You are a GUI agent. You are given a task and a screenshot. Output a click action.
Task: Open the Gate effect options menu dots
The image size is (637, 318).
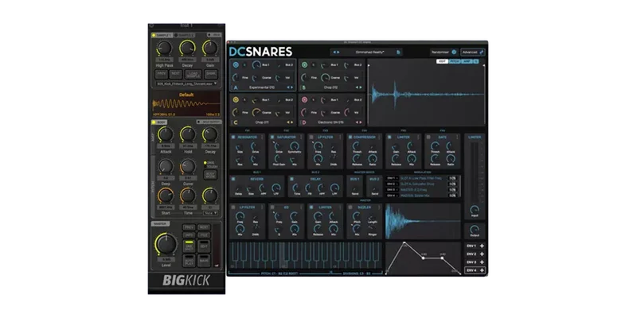457,137
